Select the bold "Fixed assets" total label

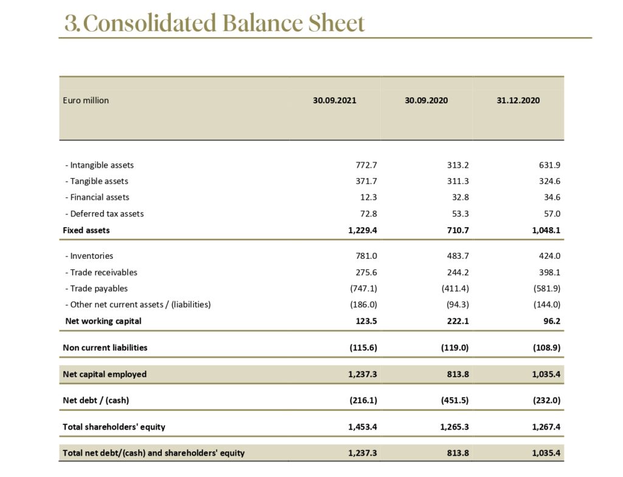[86, 230]
